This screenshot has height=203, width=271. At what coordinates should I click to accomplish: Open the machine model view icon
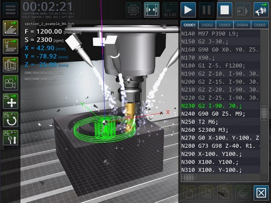pyautogui.click(x=10, y=64)
